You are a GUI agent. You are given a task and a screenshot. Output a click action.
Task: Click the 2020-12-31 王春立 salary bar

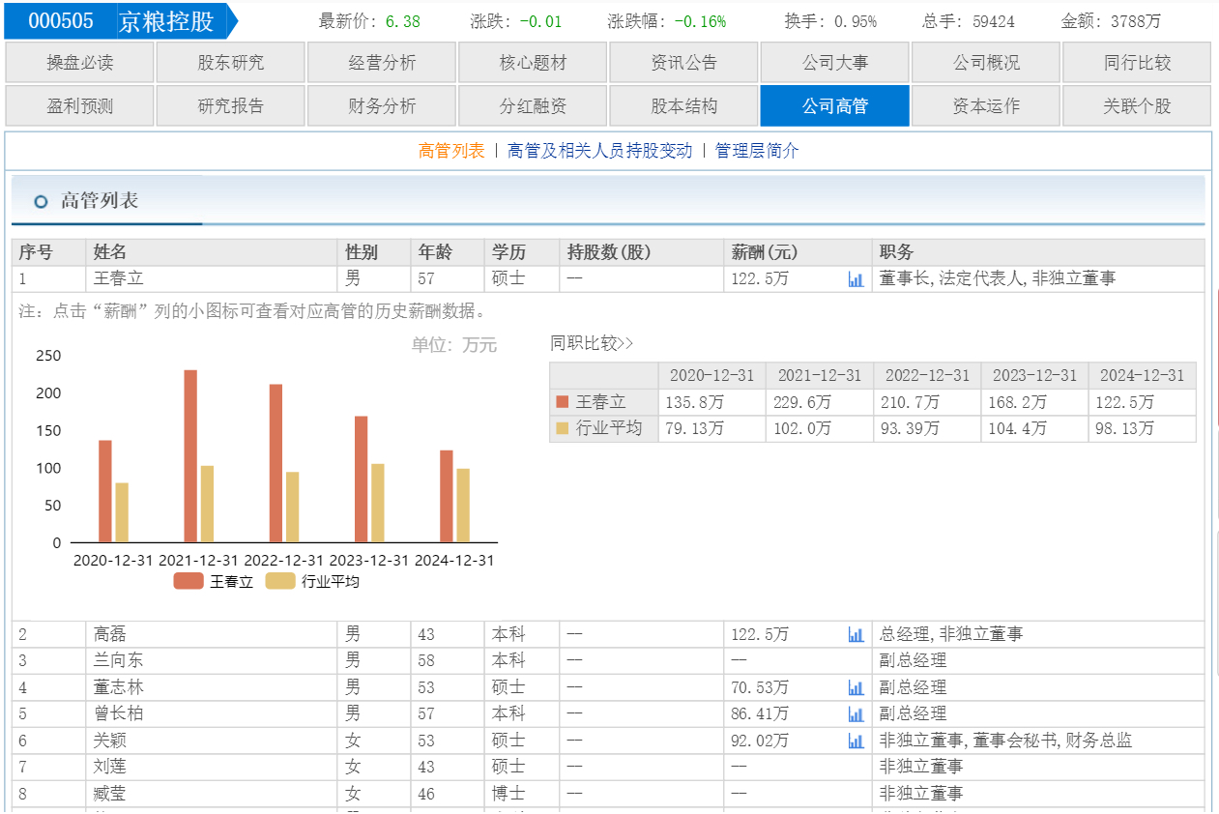point(104,491)
